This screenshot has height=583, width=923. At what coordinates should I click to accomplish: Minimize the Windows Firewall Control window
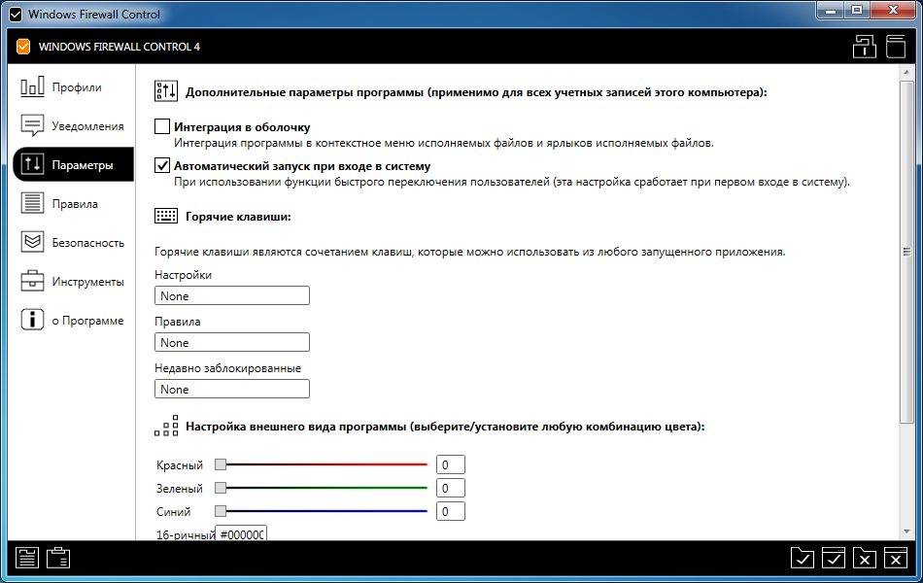coord(831,10)
